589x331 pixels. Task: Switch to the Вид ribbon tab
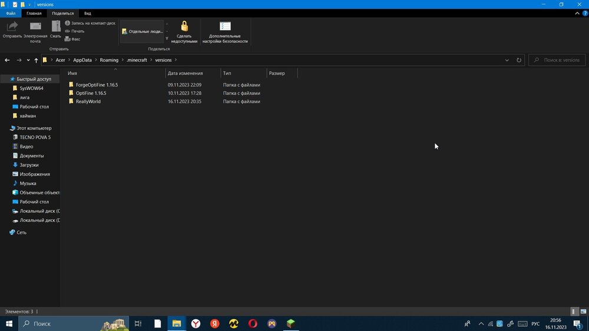coord(88,13)
